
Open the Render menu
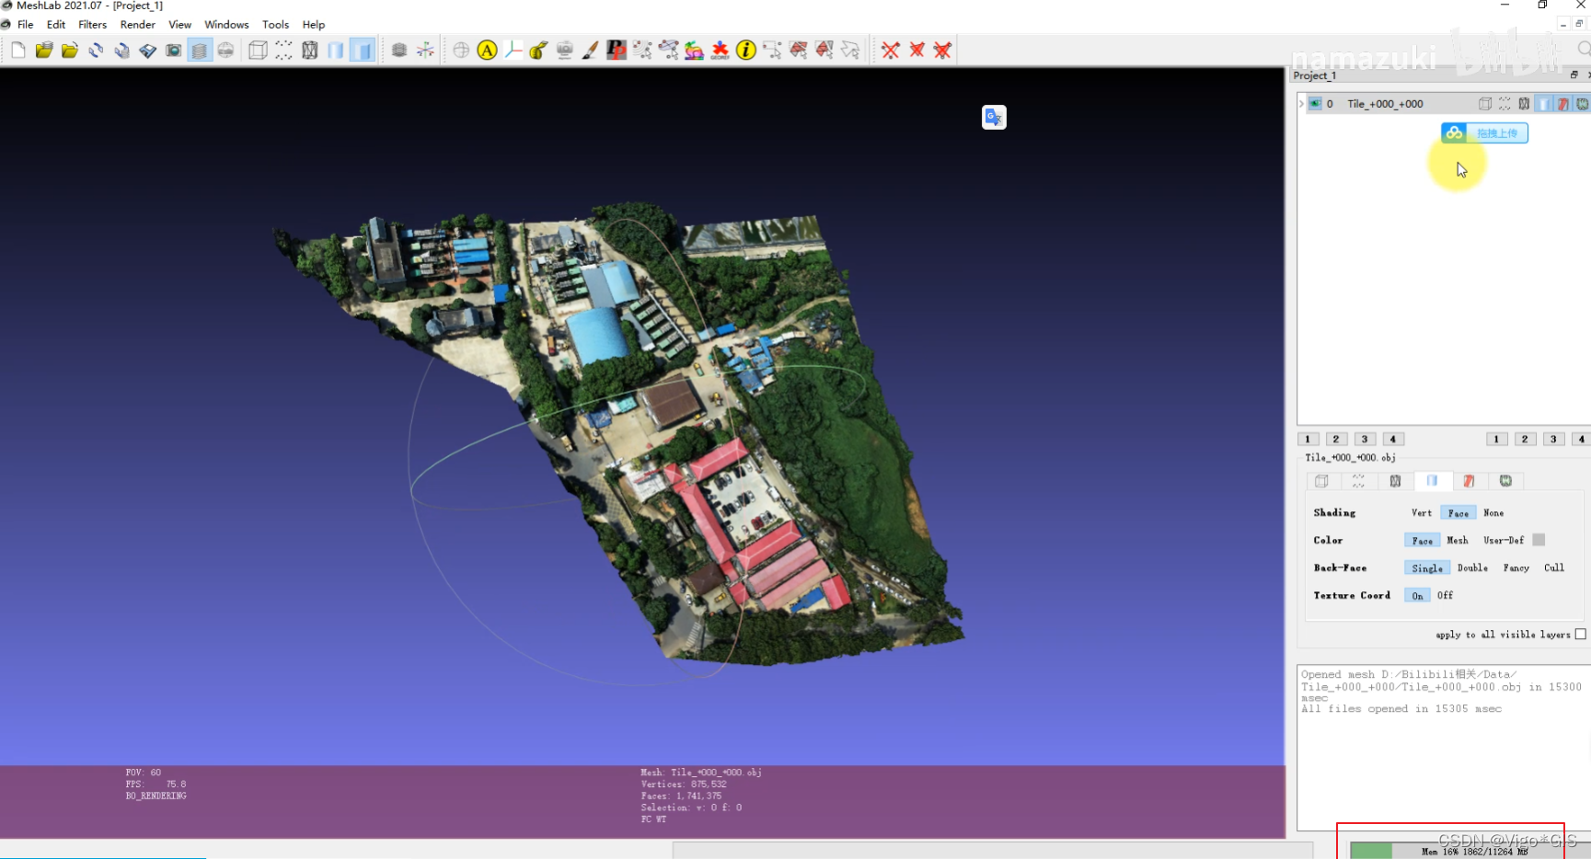tap(138, 25)
